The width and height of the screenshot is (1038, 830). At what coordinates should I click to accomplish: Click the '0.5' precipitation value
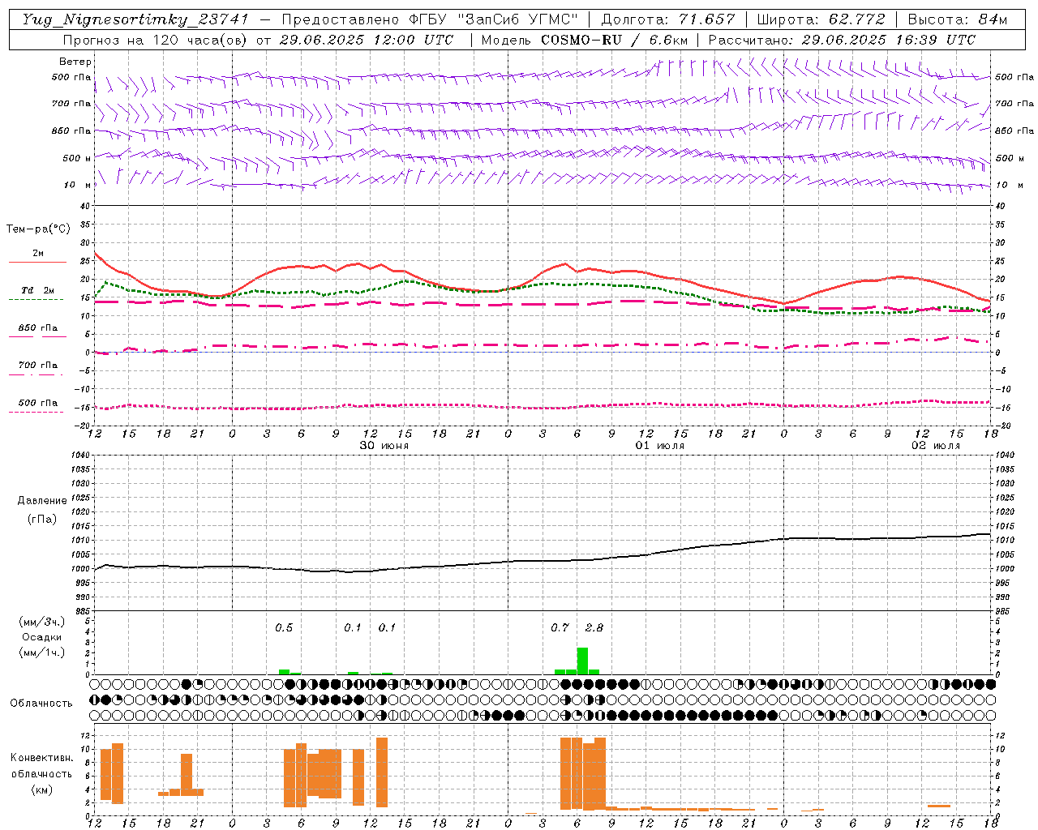coord(284,627)
